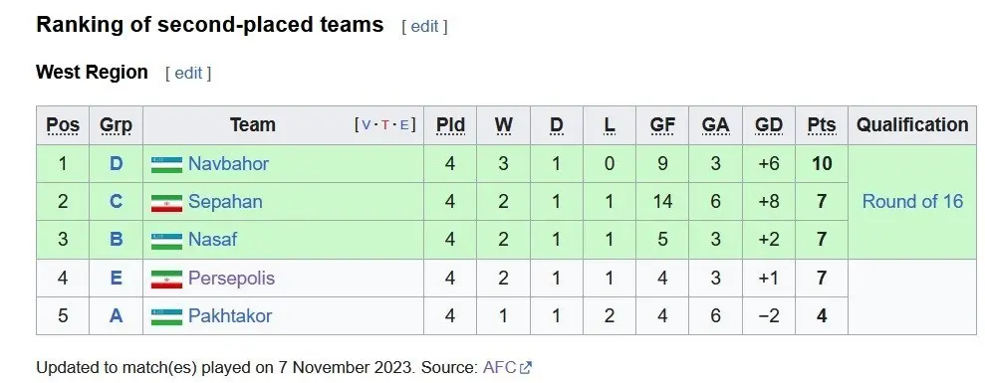Click the Uzbekistan flag beside Navbahor
The height and width of the screenshot is (383, 985).
click(x=166, y=164)
